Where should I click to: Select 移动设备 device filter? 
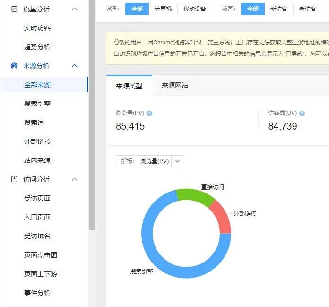point(194,9)
